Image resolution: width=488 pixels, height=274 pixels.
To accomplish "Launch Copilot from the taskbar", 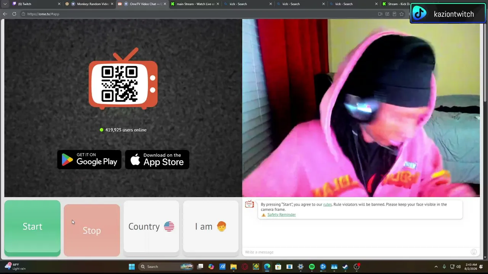I will pos(211,267).
